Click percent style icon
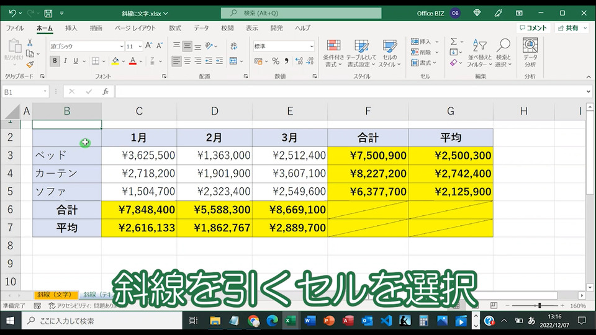This screenshot has height=335, width=596. [x=276, y=61]
